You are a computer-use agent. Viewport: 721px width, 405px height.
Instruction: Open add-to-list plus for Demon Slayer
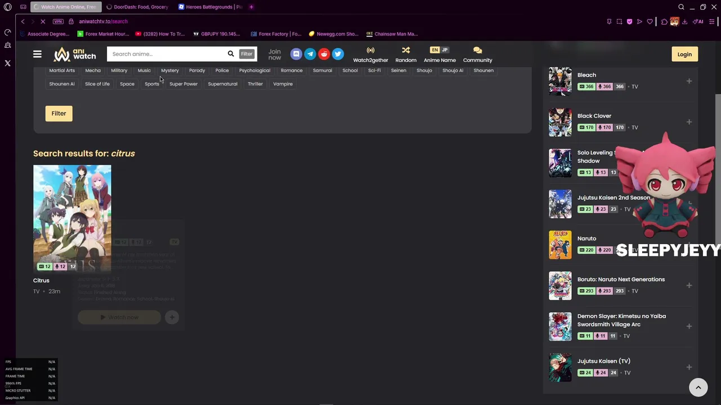coord(689,326)
